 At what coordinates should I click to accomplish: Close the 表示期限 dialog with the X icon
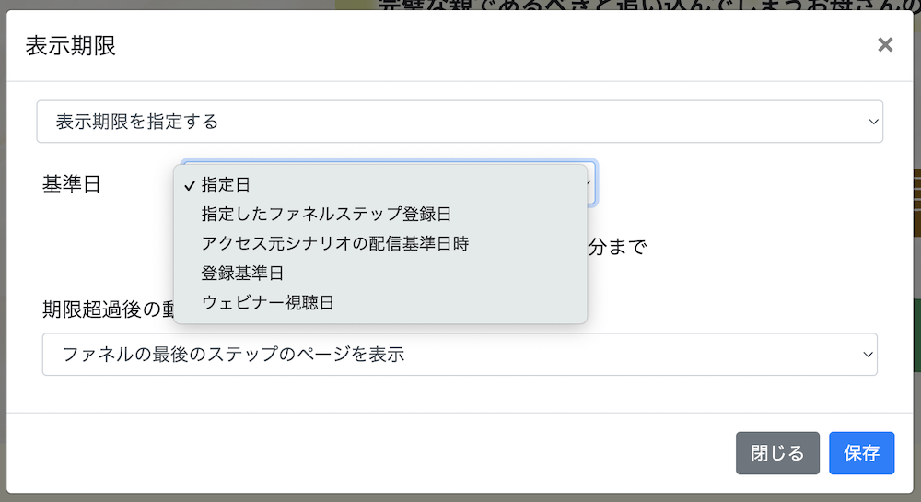point(885,45)
